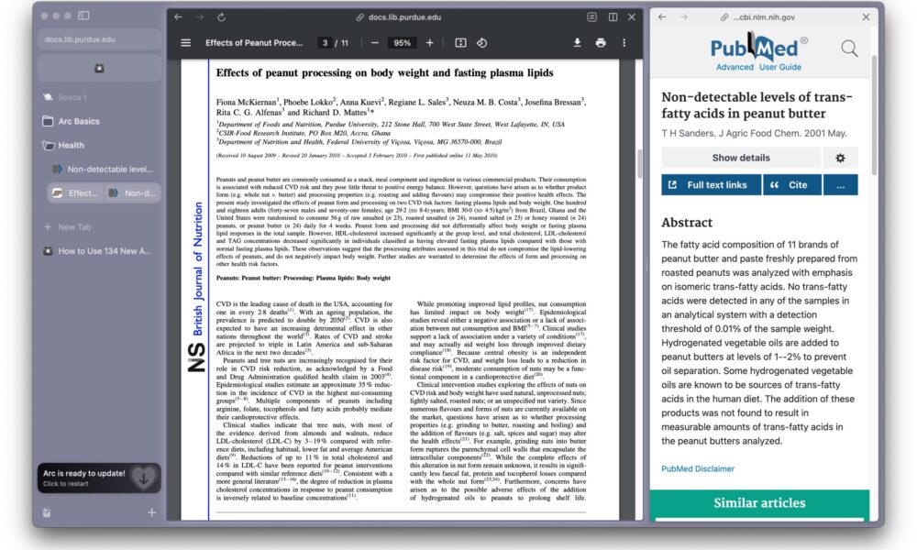Click the Effects of Peanut Proce... PDF title
The width and height of the screenshot is (917, 550).
click(254, 43)
